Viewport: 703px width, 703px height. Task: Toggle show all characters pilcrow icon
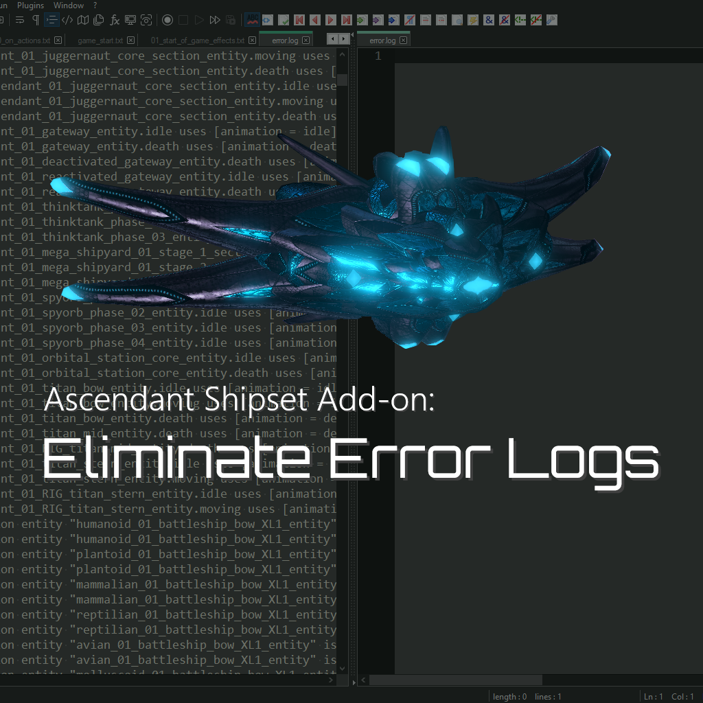[36, 20]
